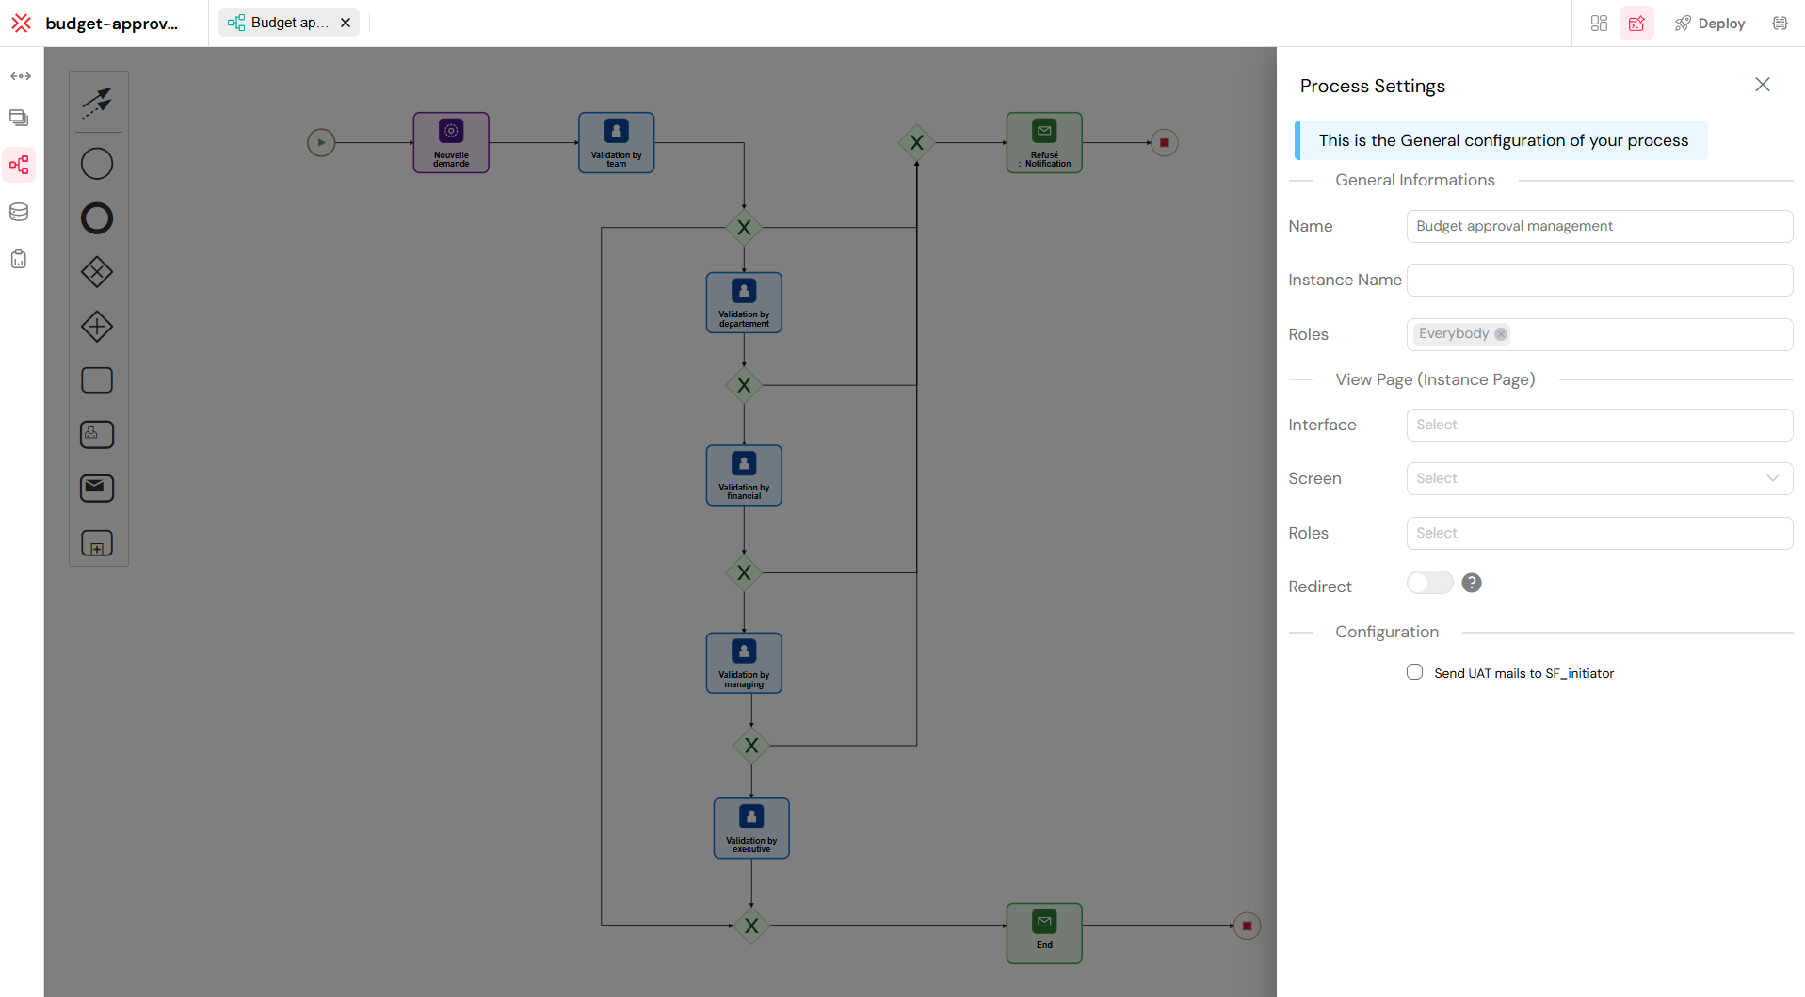
Task: Open the app grid menu near Deploy
Action: click(x=1598, y=23)
